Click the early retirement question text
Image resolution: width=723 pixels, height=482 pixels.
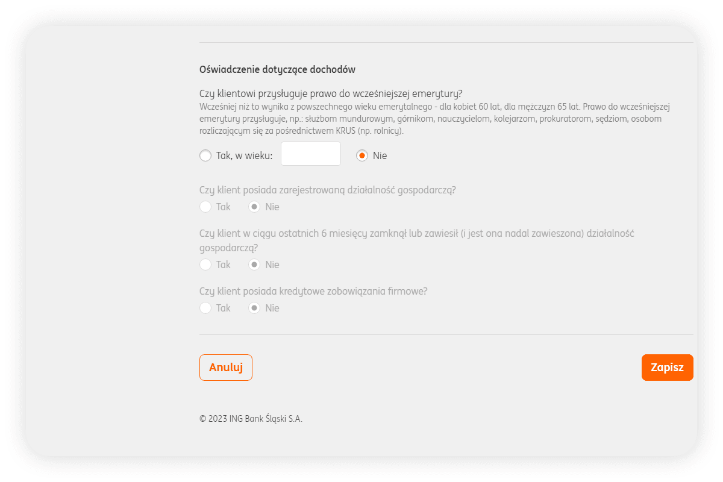pyautogui.click(x=330, y=93)
